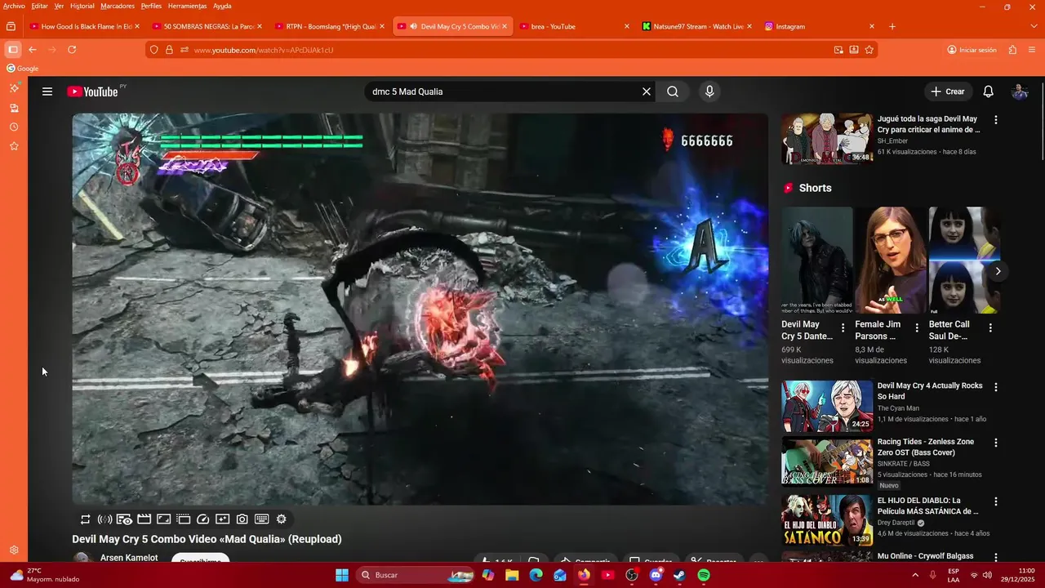Screen dimensions: 1045x588
Task: Click the loop icon under the video
Action: click(85, 519)
